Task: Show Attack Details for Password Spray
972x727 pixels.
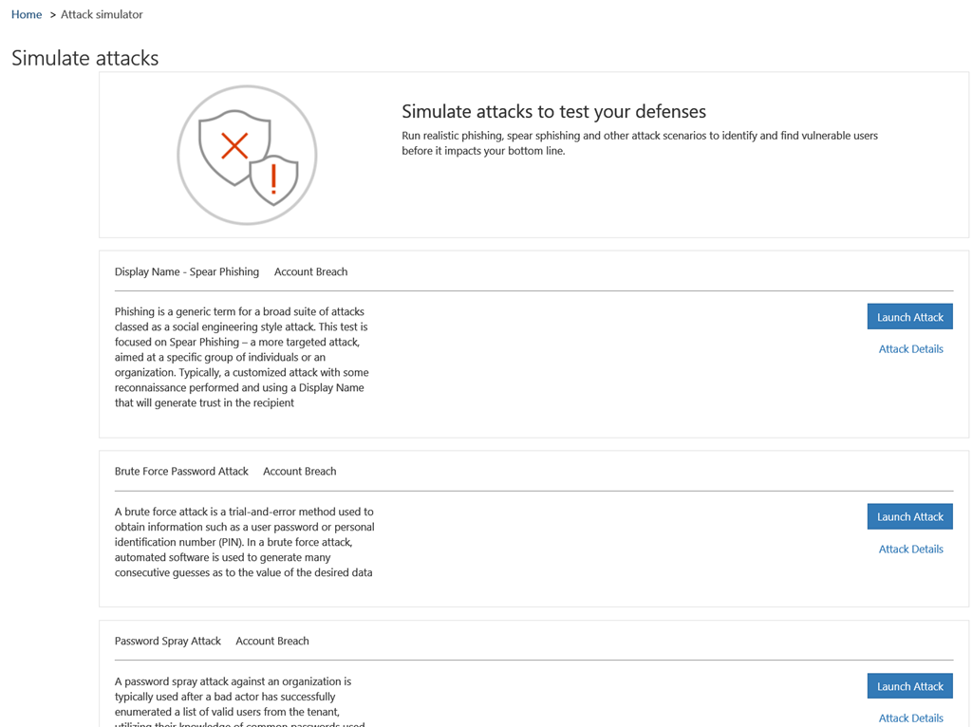Action: pos(910,718)
